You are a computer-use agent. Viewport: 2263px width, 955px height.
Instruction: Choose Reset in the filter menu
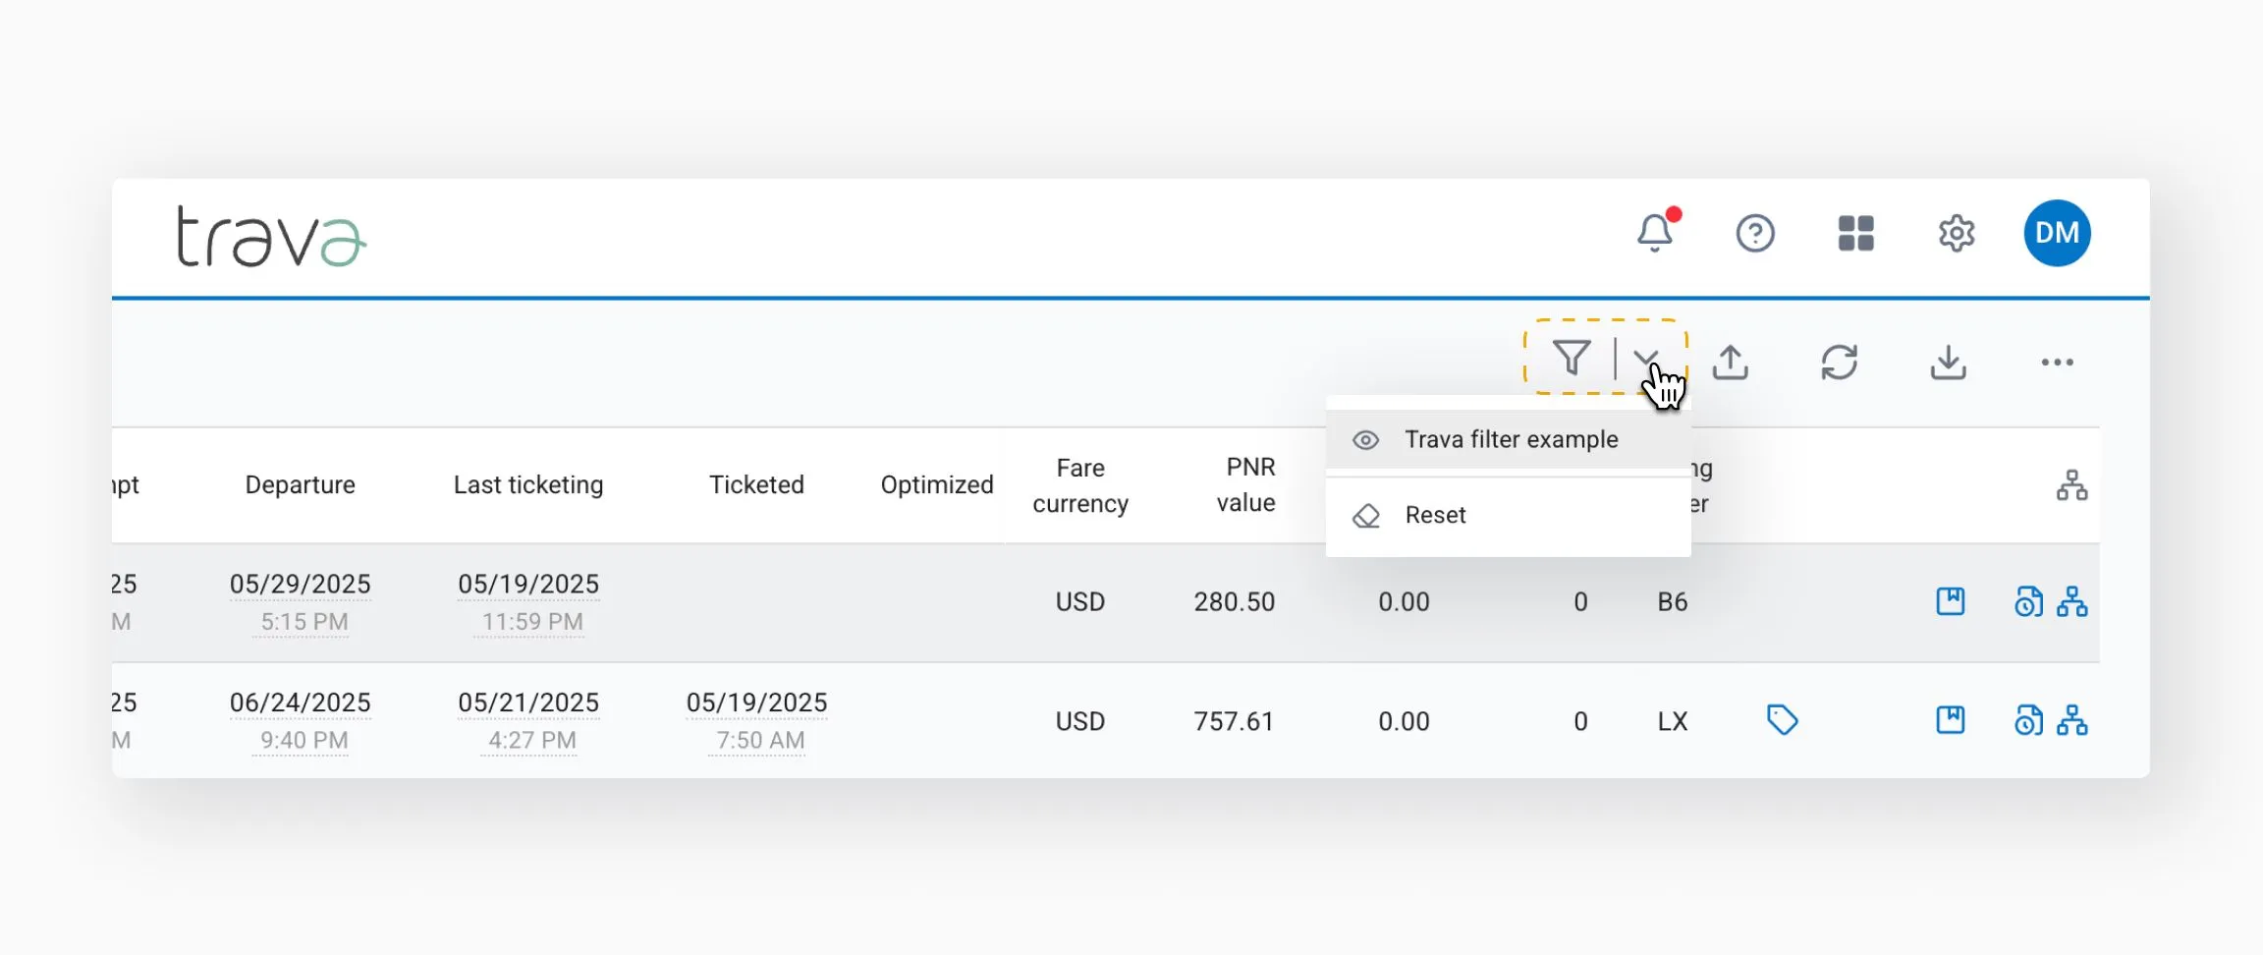point(1434,515)
